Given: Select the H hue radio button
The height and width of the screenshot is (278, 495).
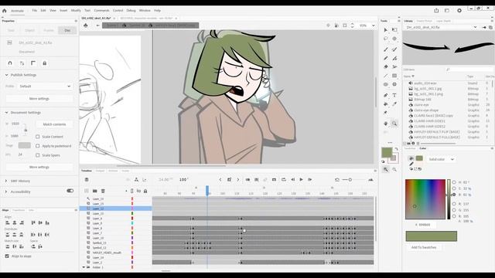Looking at the screenshot, I should tap(454, 182).
